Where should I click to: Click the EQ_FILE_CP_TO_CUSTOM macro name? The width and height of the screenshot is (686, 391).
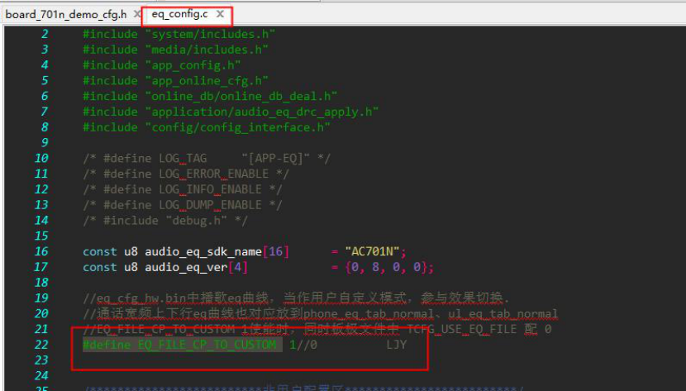click(x=207, y=345)
